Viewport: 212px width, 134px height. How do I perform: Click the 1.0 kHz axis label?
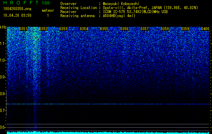click(3, 60)
